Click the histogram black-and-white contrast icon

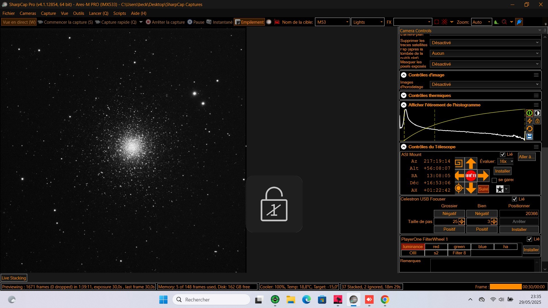click(x=537, y=113)
